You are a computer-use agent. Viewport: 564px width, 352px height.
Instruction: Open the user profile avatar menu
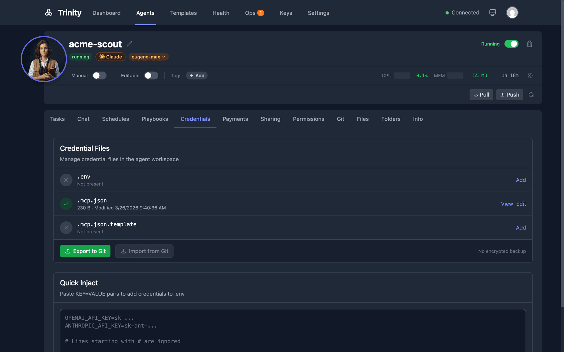(512, 13)
